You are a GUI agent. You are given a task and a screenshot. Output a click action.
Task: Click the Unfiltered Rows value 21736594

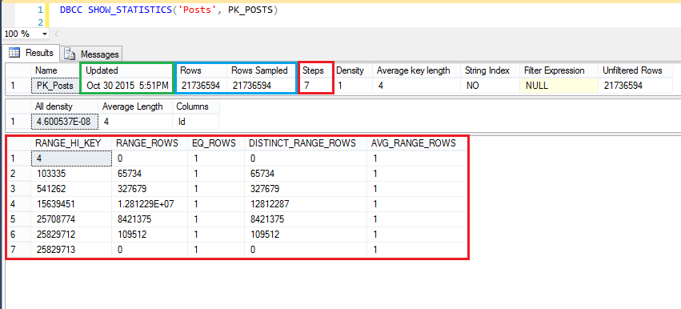point(635,86)
